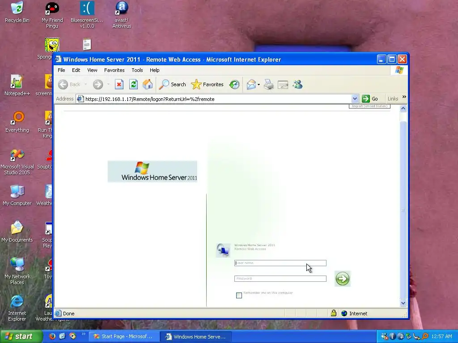
Task: Check Remember me on this computer
Action: [x=239, y=295]
